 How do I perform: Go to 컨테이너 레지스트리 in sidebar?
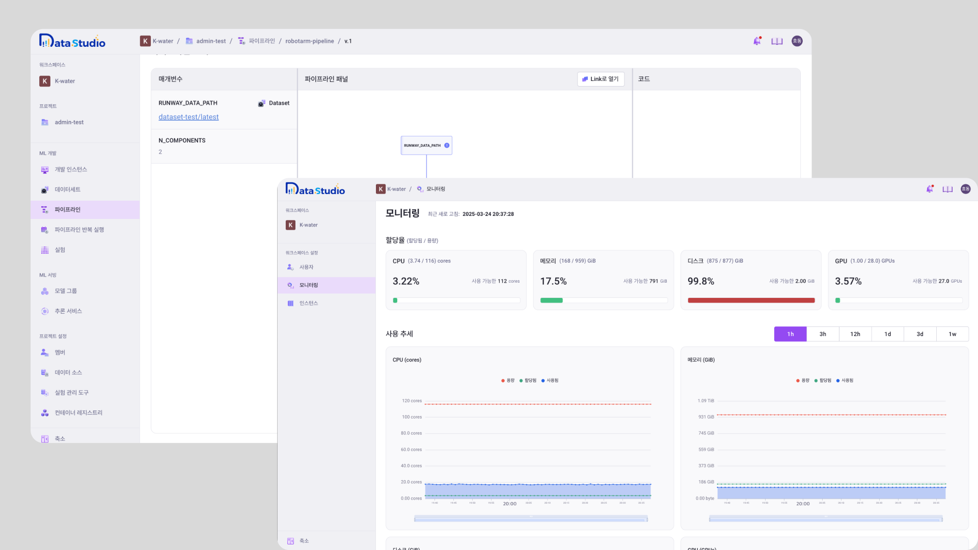click(78, 413)
